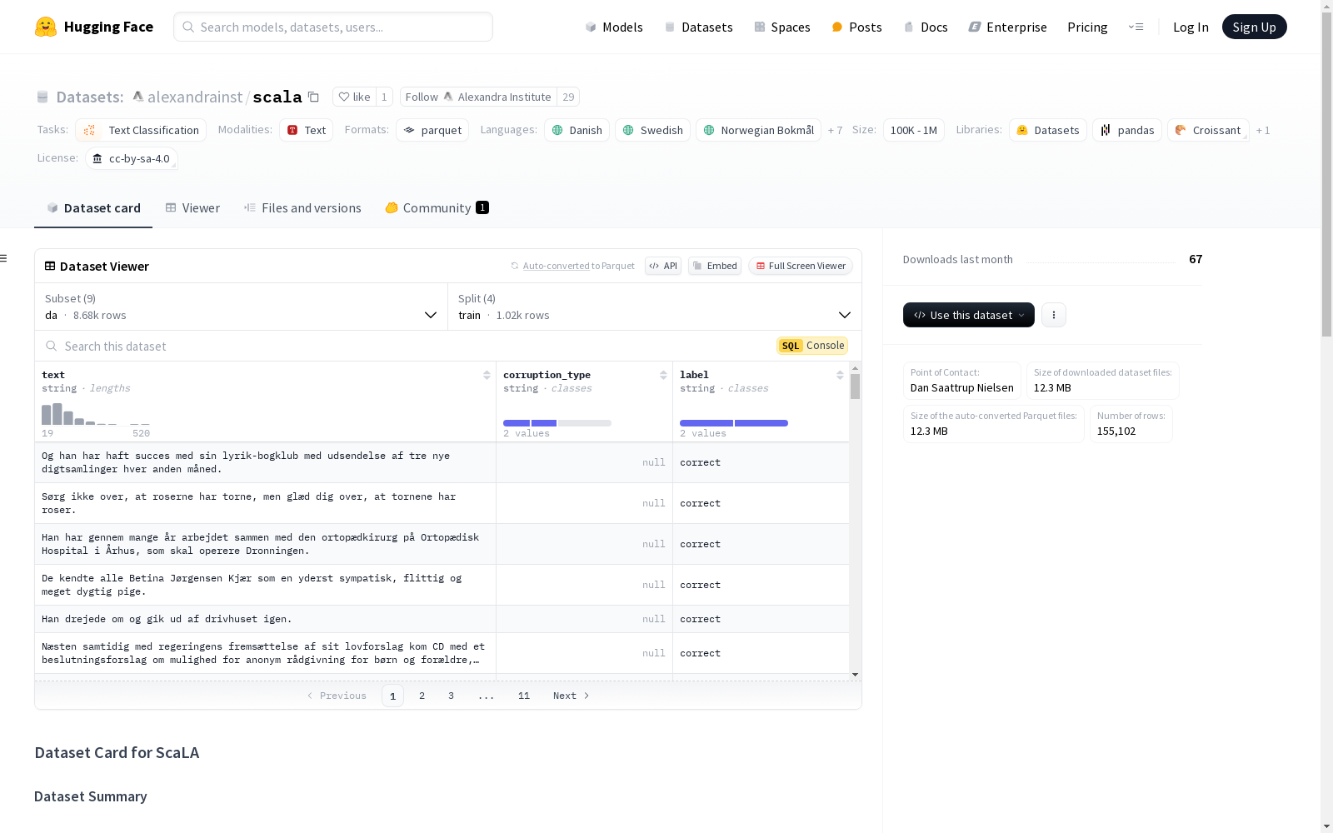Expand the pagination ellipsis
The width and height of the screenshot is (1333, 833).
click(487, 696)
